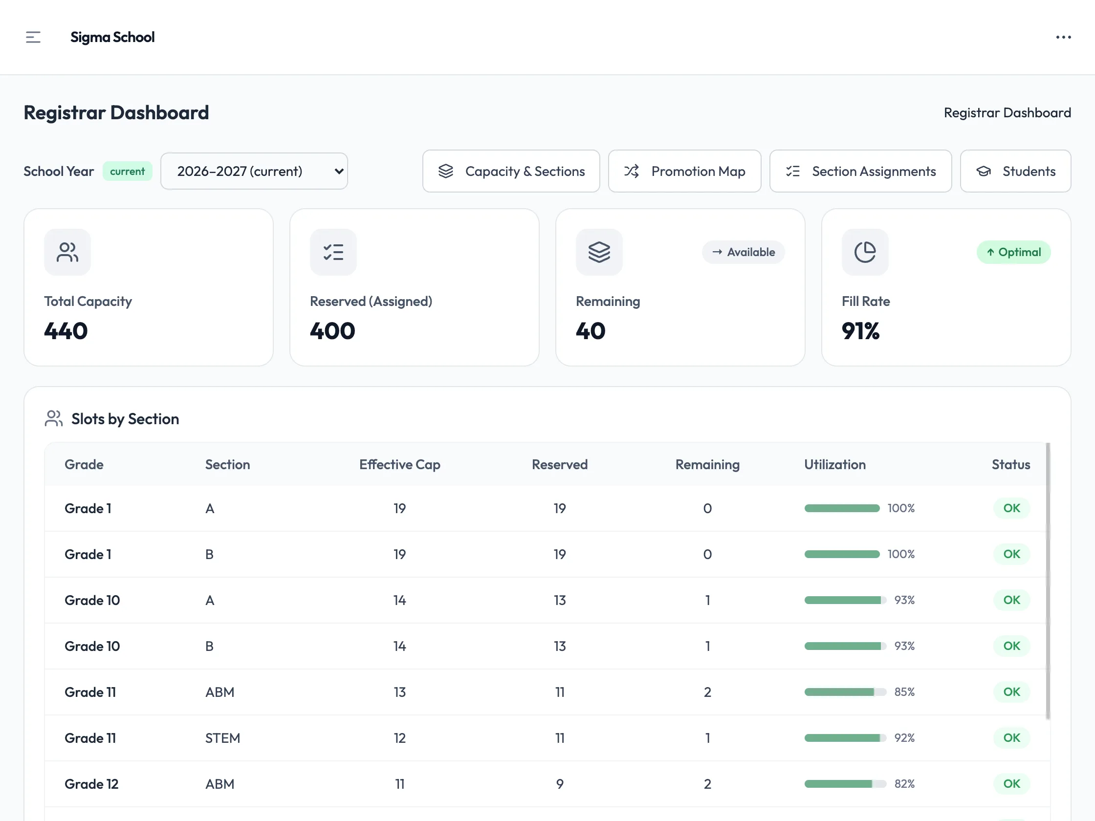Open Capacity & Sections page
The height and width of the screenshot is (821, 1095).
coord(511,171)
